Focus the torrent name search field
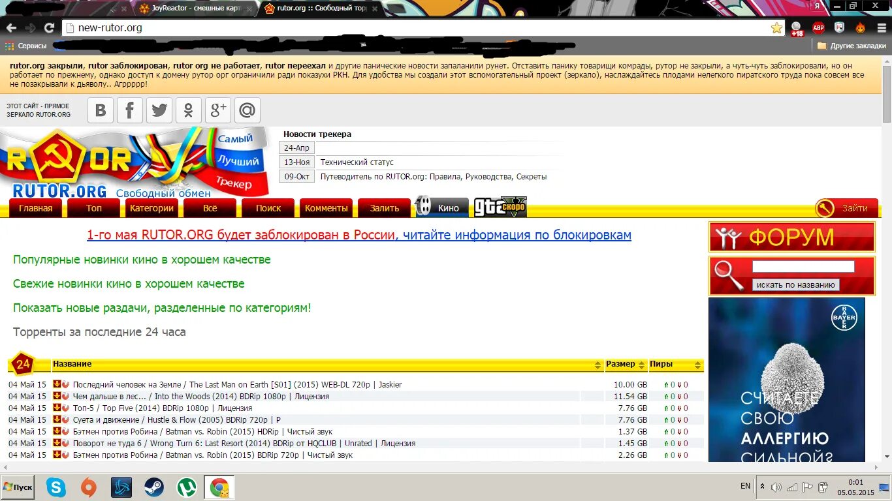The width and height of the screenshot is (892, 501). coord(803,266)
